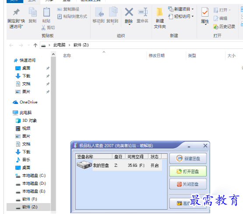Click the 新建密盘 button
Image resolution: width=243 pixels, height=214 pixels.
(188, 159)
